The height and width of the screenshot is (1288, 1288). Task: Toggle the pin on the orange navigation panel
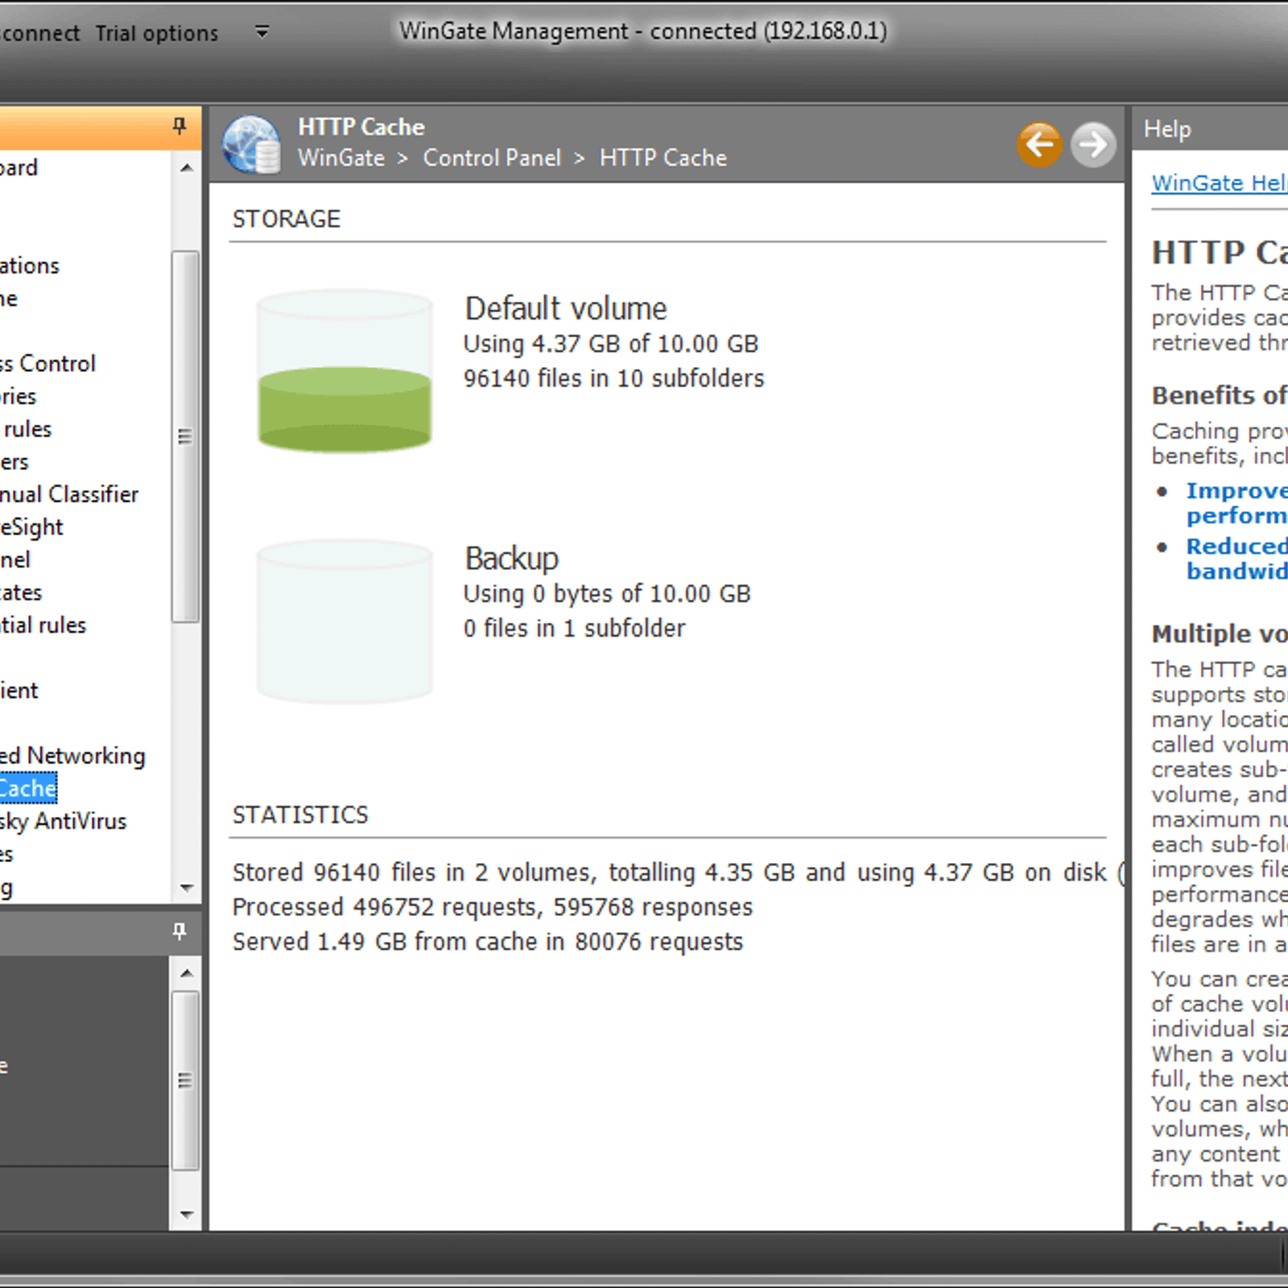[x=180, y=126]
